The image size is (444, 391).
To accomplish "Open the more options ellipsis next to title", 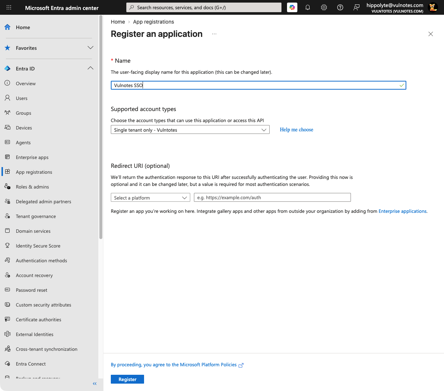I will coord(214,34).
